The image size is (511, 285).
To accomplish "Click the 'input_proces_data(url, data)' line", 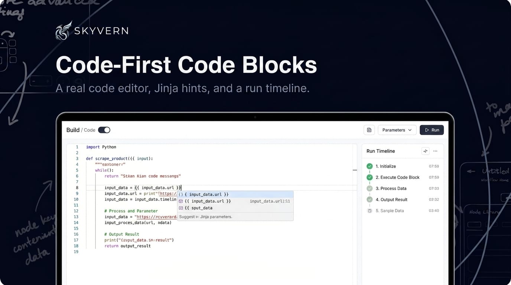I will 138,223.
